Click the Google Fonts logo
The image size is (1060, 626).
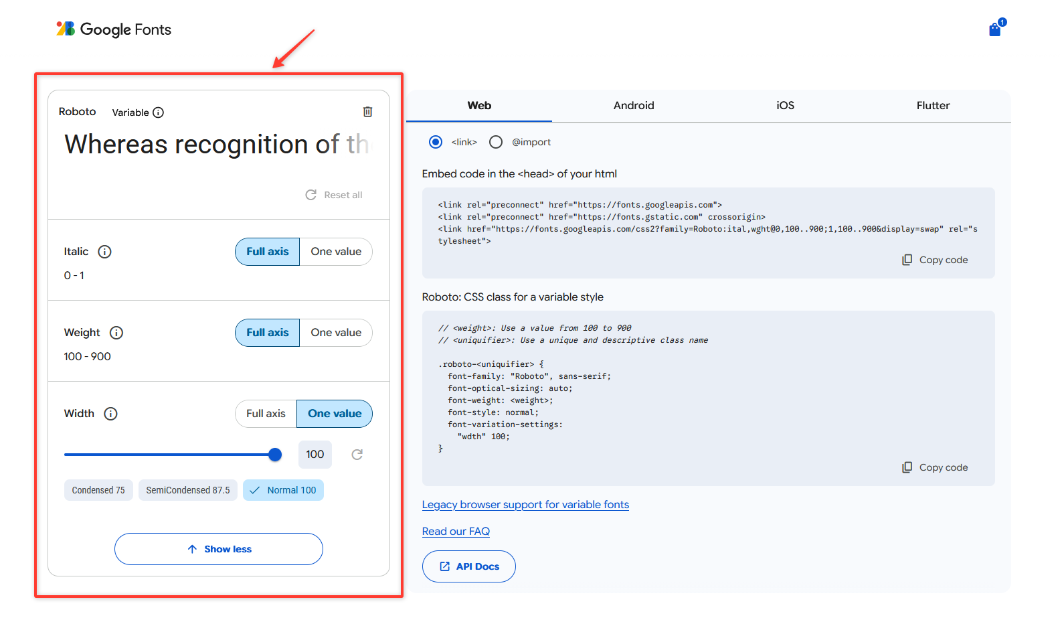click(114, 29)
